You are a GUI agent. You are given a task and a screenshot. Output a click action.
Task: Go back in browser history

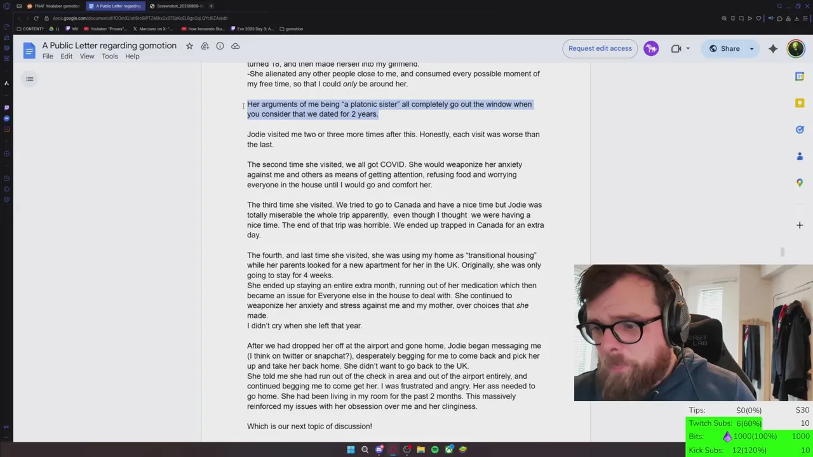tap(19, 18)
